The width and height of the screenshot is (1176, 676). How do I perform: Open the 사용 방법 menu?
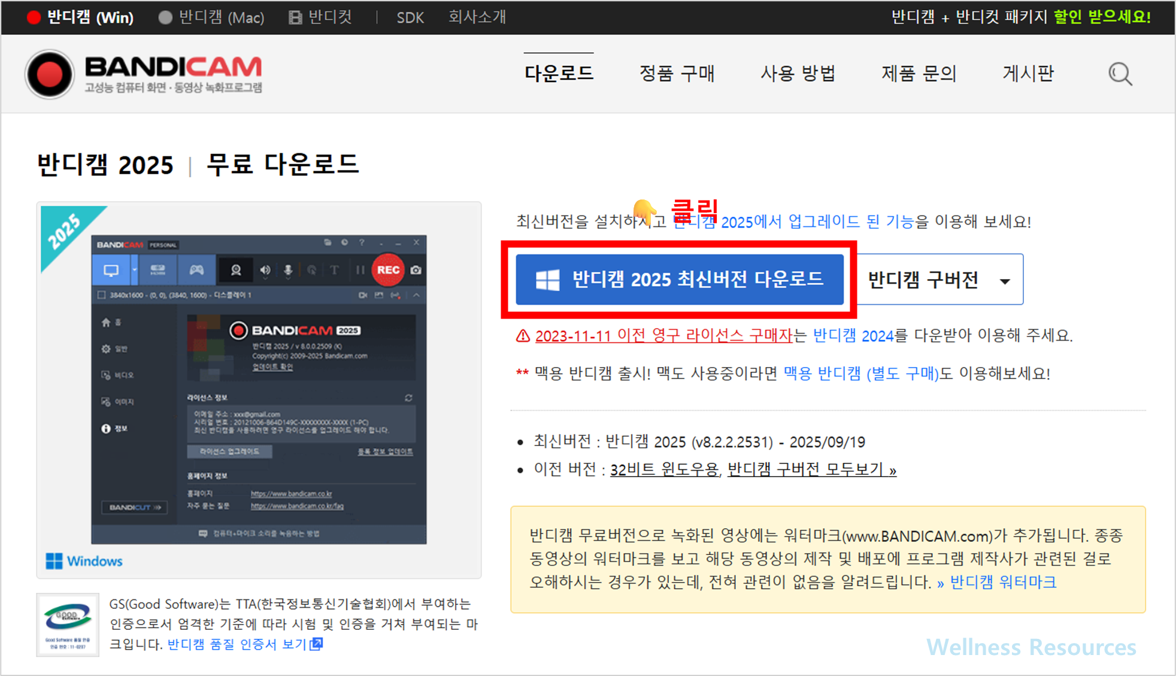pyautogui.click(x=798, y=74)
